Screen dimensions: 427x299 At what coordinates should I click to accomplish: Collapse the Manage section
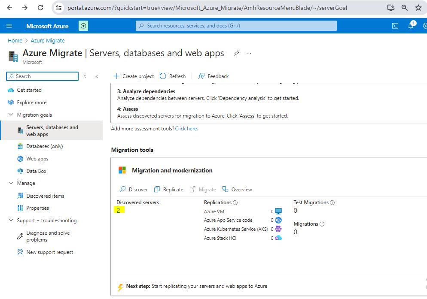[x=11, y=183]
